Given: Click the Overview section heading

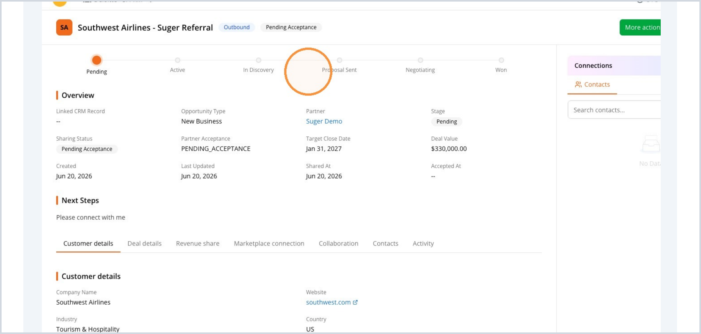Looking at the screenshot, I should 78,95.
